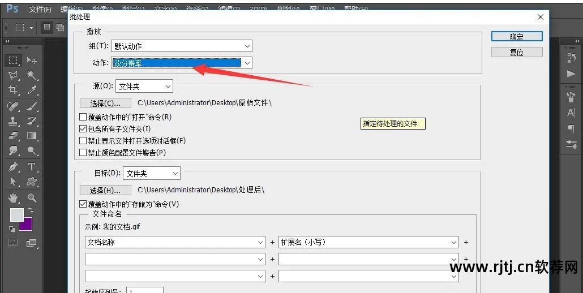Screen dimensions: 583x293
Task: Open the 文件(F) menu
Action: pyautogui.click(x=40, y=9)
